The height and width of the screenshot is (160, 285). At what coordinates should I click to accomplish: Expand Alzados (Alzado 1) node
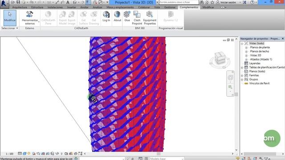[x=246, y=60]
